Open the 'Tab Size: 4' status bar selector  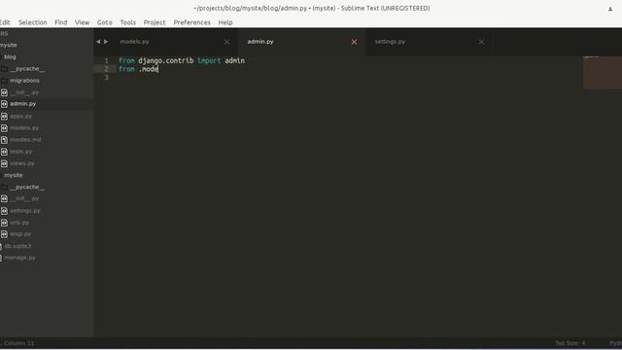click(x=570, y=343)
